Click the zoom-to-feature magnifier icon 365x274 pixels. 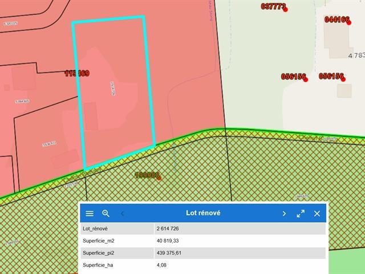click(106, 213)
